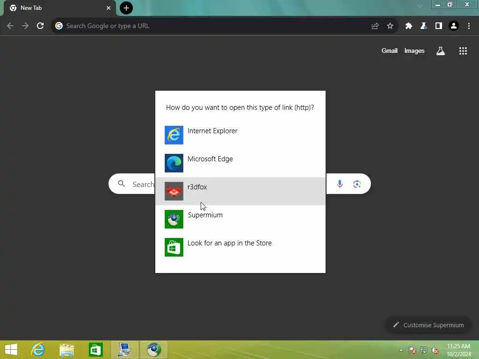This screenshot has height=359, width=479.
Task: Switch to Supermium in the taskbar
Action: 154,350
